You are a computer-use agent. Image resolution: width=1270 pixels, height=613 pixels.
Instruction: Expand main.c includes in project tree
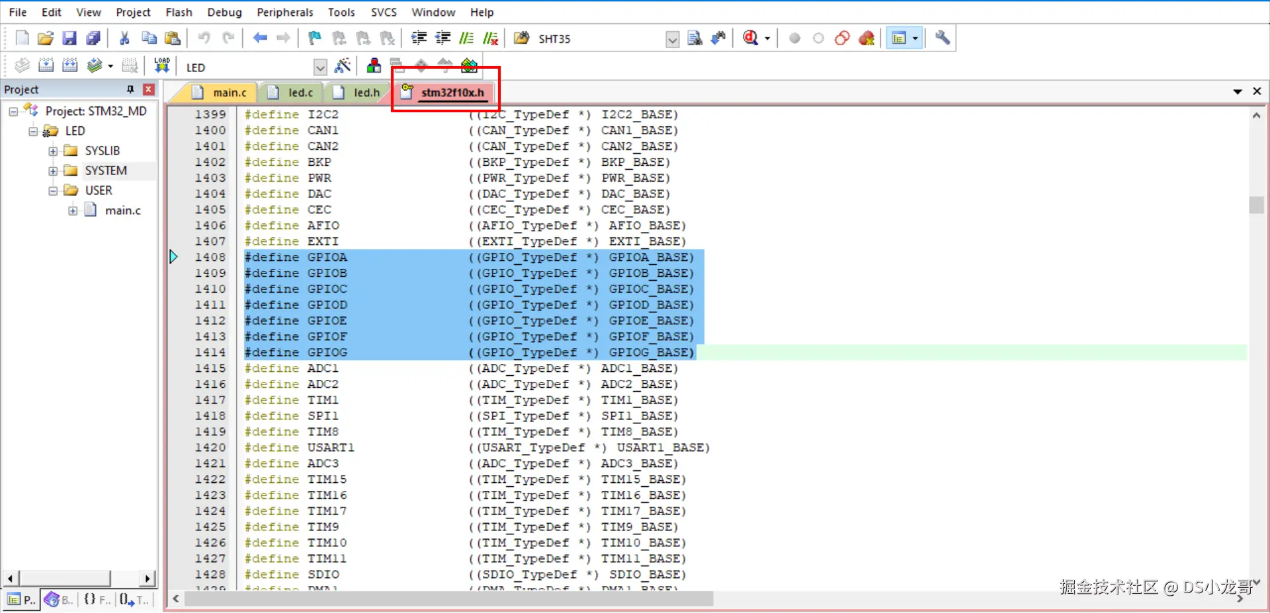[x=73, y=211]
